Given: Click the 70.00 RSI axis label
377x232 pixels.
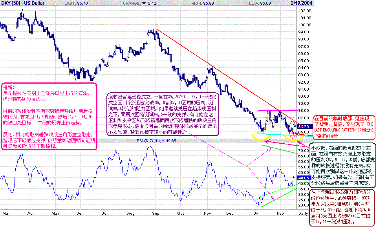Looking at the screenshot, I should [304, 150].
